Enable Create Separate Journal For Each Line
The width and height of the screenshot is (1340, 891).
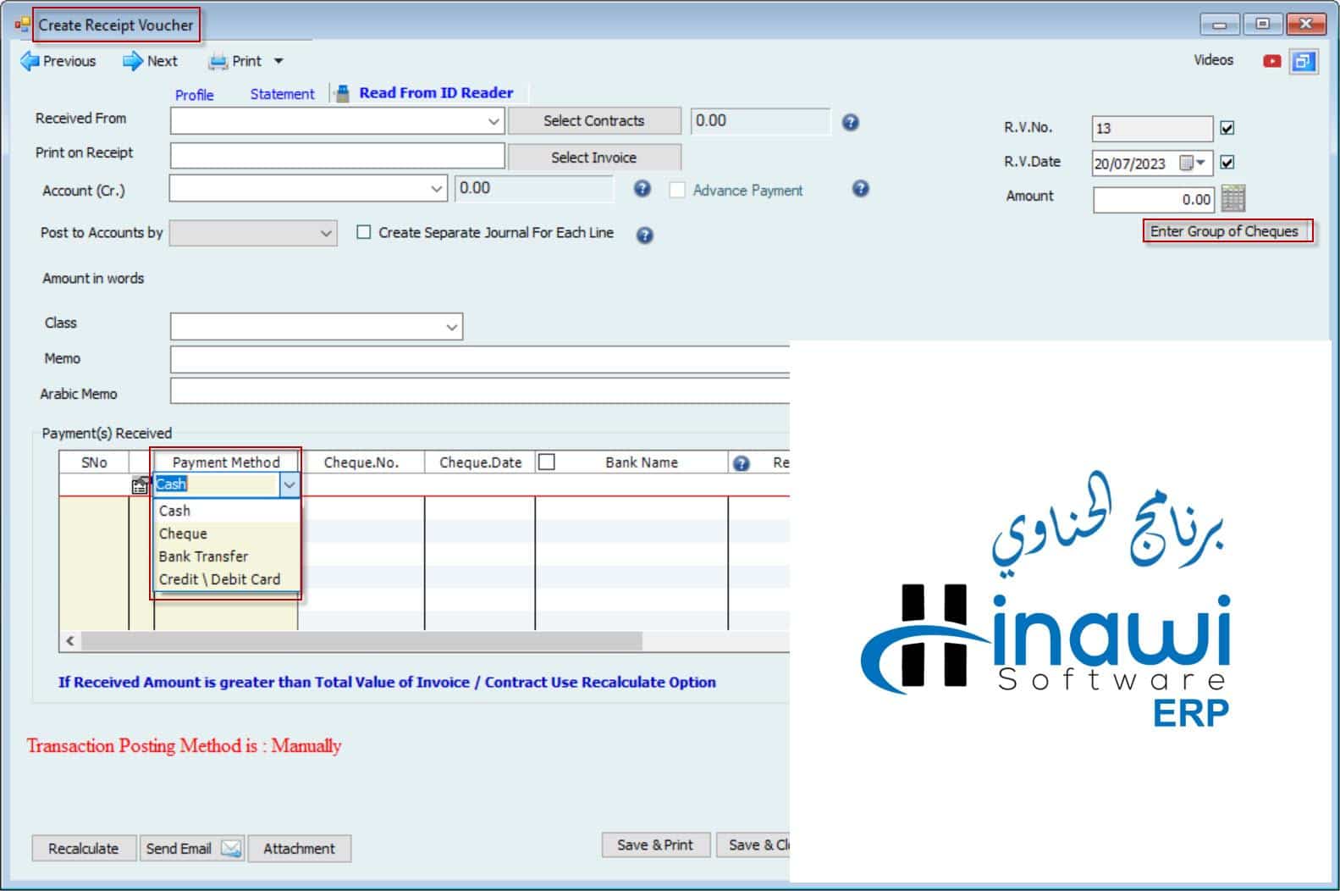(x=364, y=232)
